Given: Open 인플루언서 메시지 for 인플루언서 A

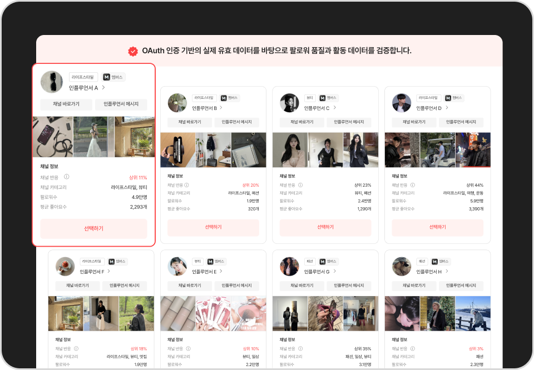Looking at the screenshot, I should (x=121, y=104).
